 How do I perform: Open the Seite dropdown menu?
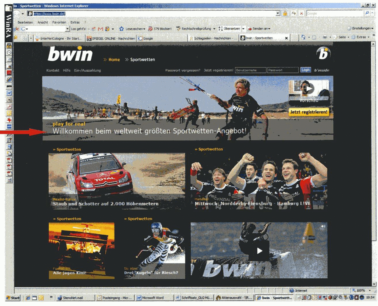click(342, 37)
